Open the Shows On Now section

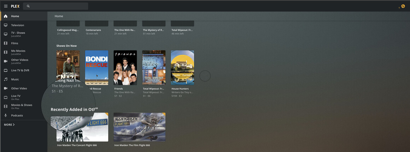(x=66, y=46)
